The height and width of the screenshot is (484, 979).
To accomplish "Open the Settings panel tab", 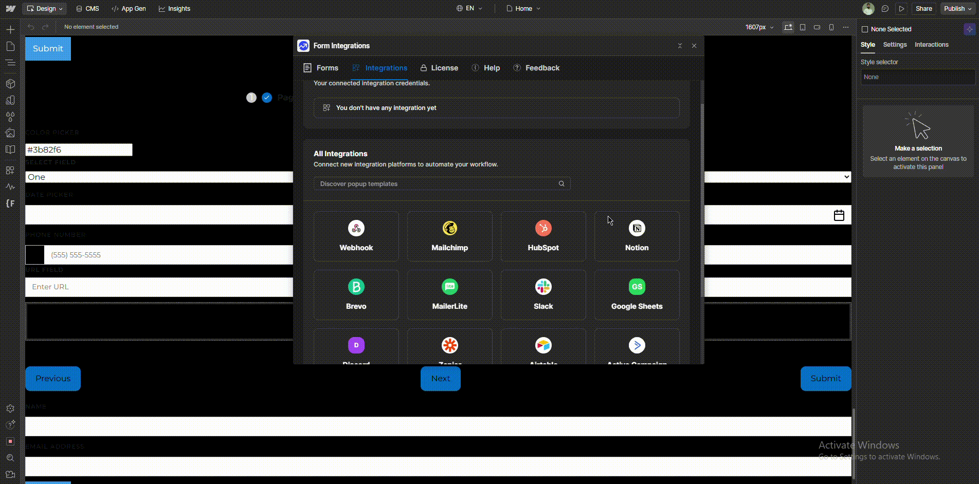I will [x=895, y=45].
